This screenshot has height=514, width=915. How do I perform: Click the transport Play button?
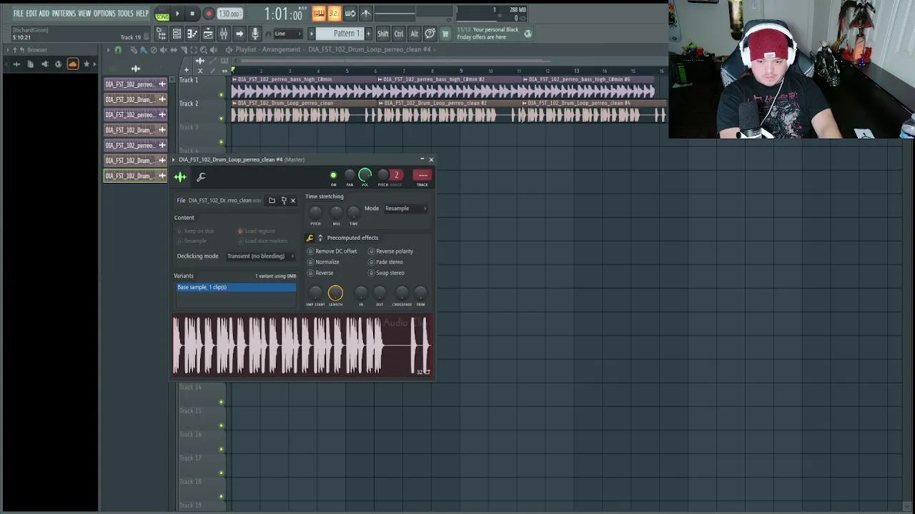click(177, 14)
